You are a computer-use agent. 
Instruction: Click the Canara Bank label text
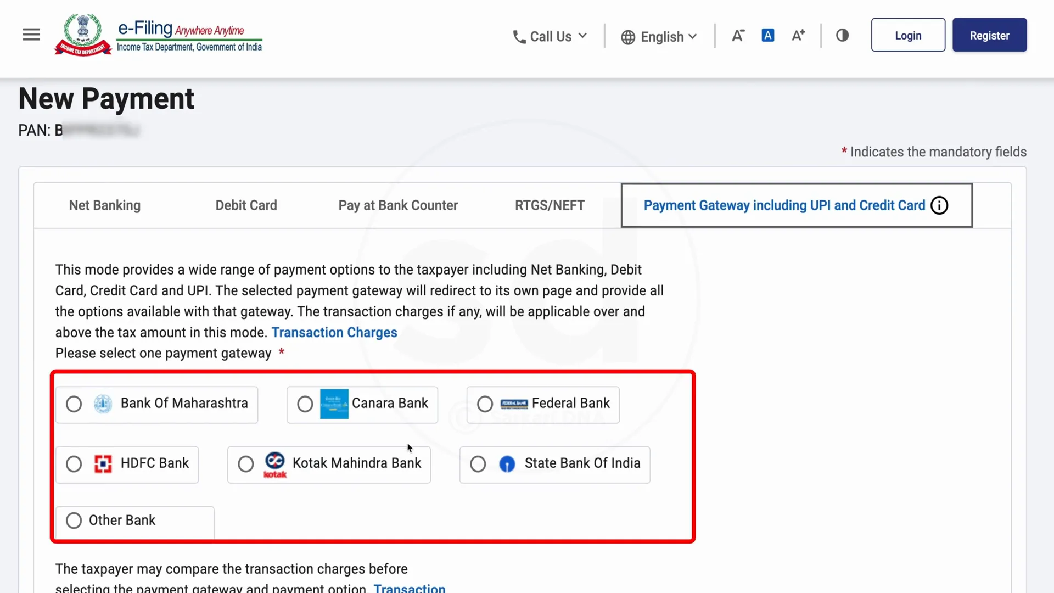[390, 403]
